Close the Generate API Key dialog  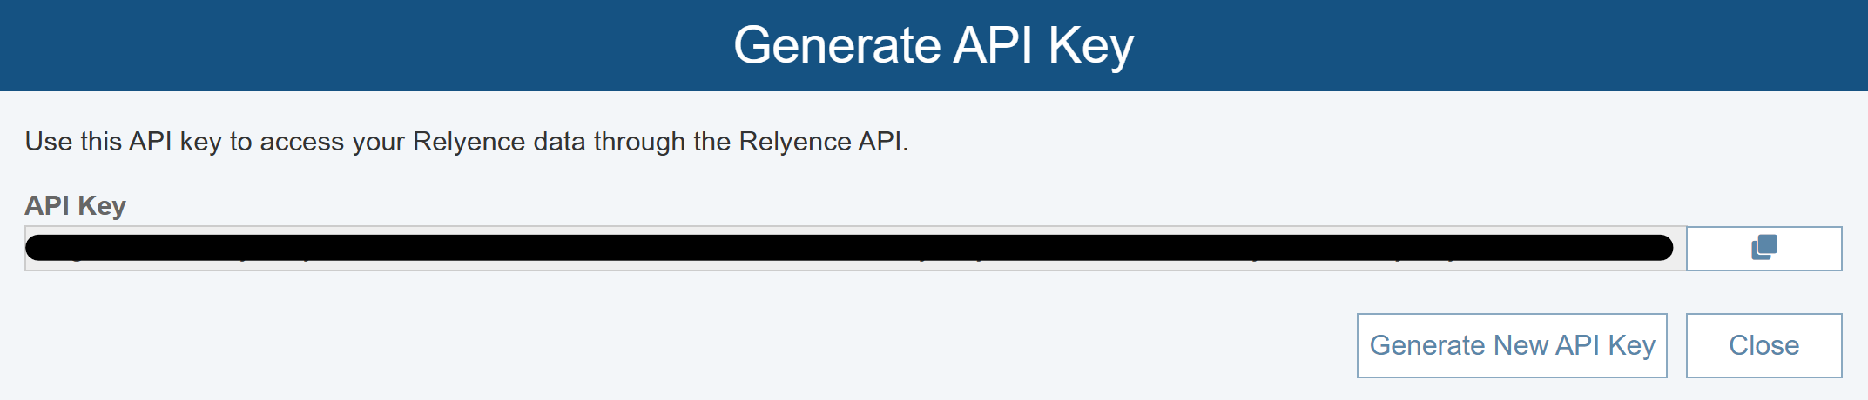1763,345
